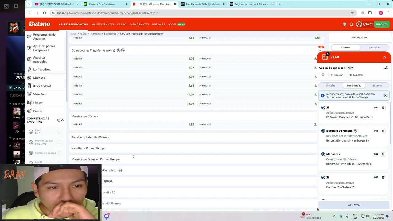Show hidden system tray icons chevron

[x=334, y=216]
